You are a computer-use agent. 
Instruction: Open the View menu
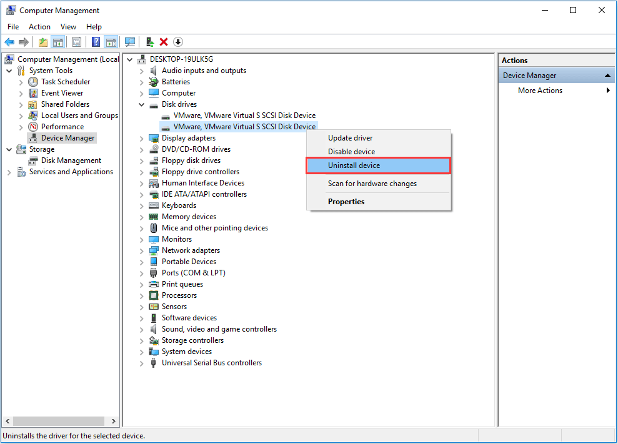[68, 27]
